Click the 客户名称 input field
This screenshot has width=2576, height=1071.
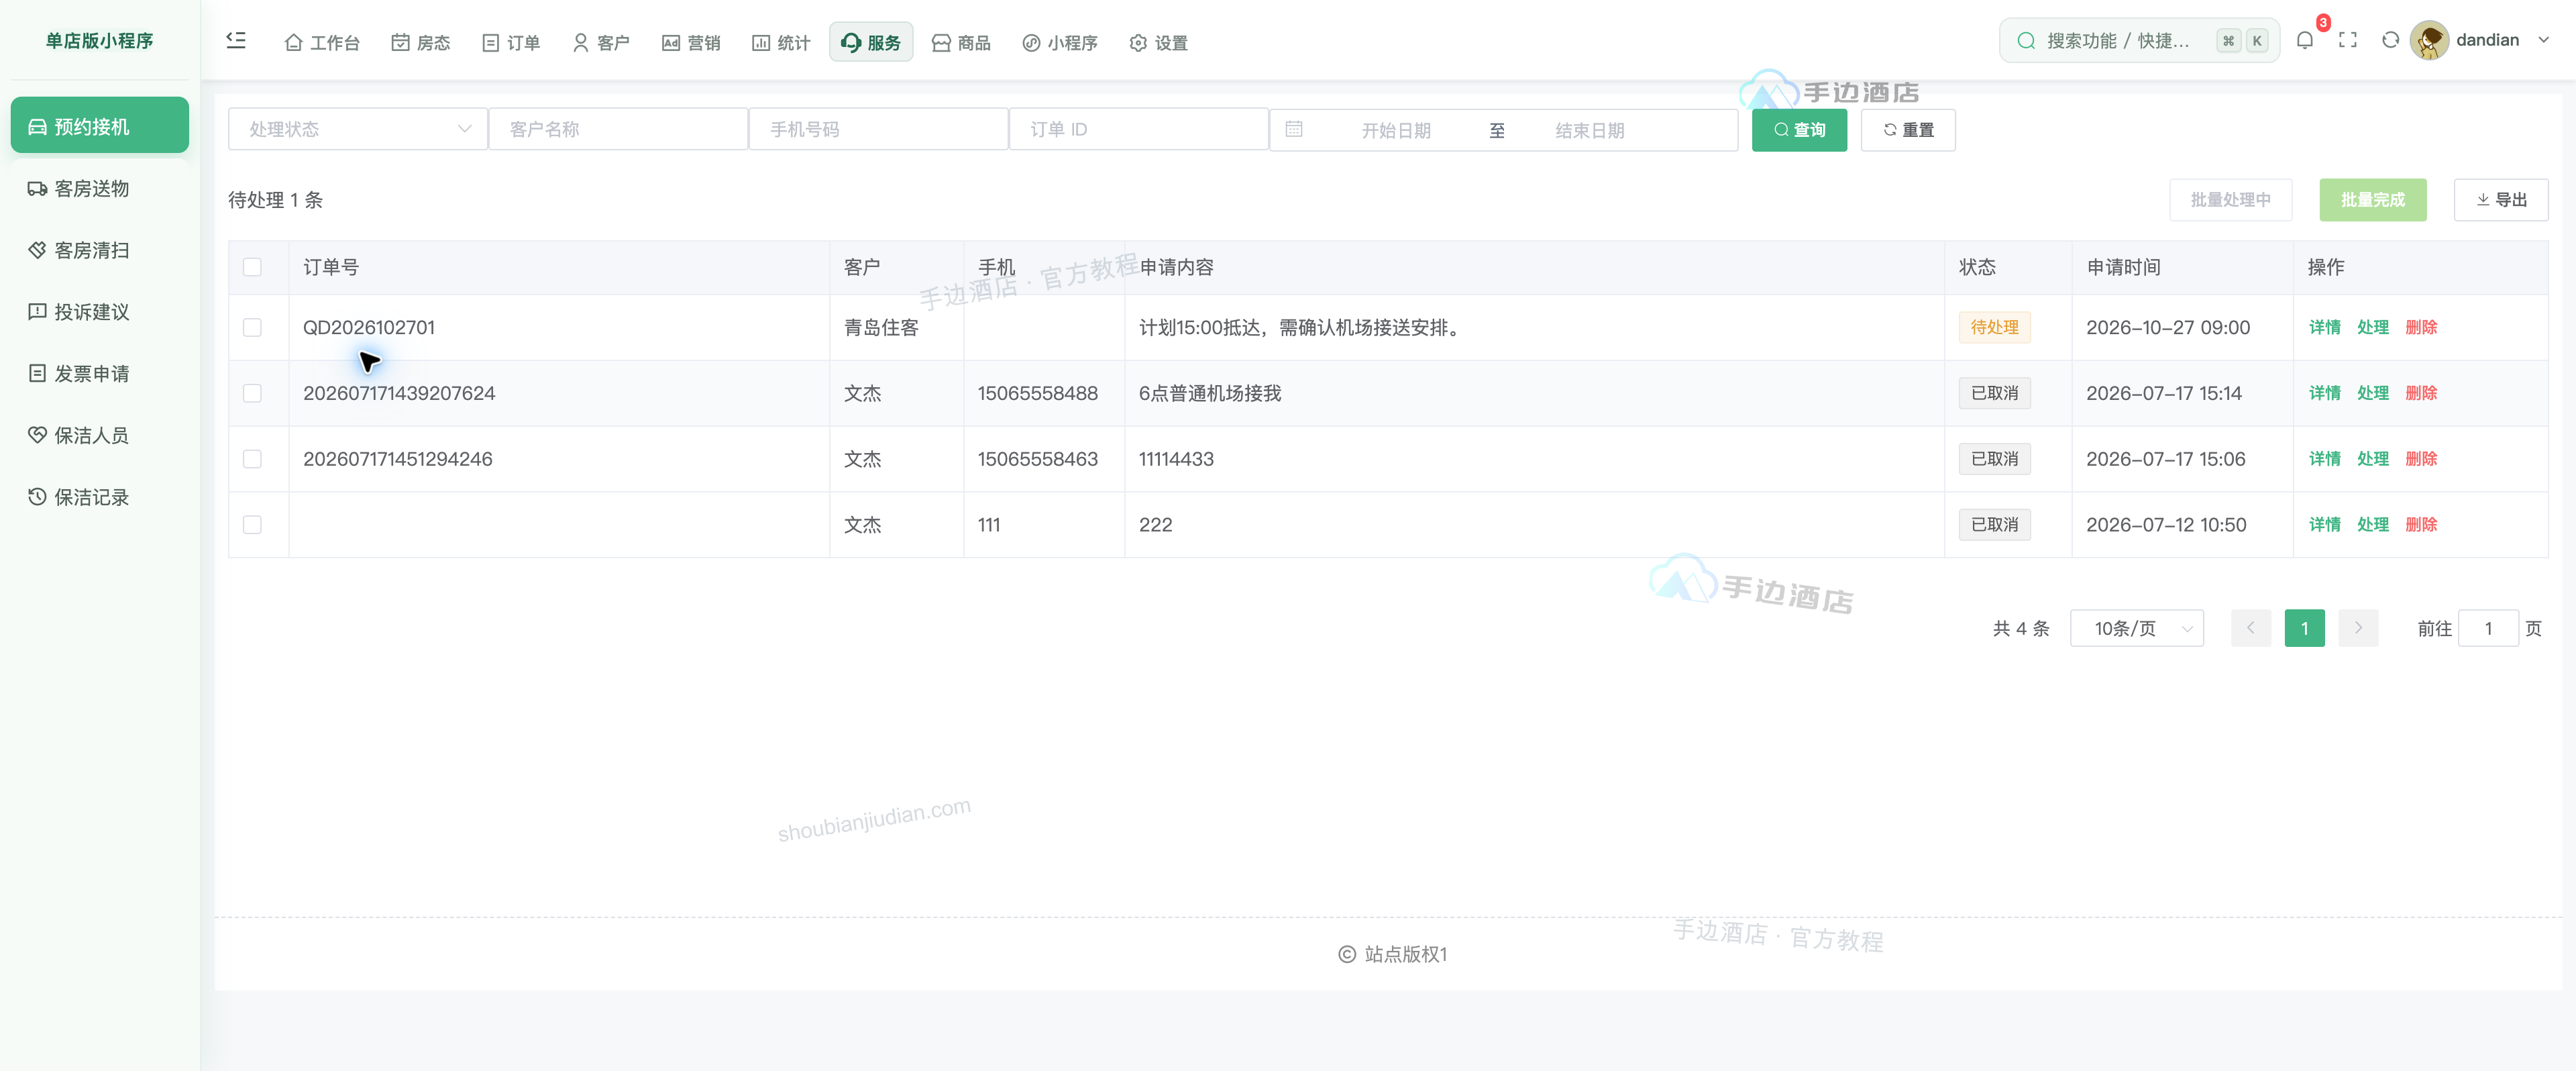click(x=619, y=129)
